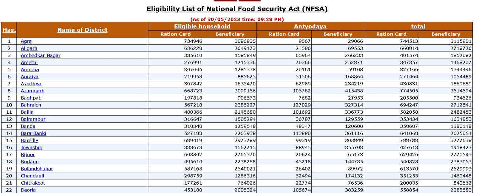482x193 pixels.
Task: Open the Deoria district link
Action: pyautogui.click(x=28, y=190)
